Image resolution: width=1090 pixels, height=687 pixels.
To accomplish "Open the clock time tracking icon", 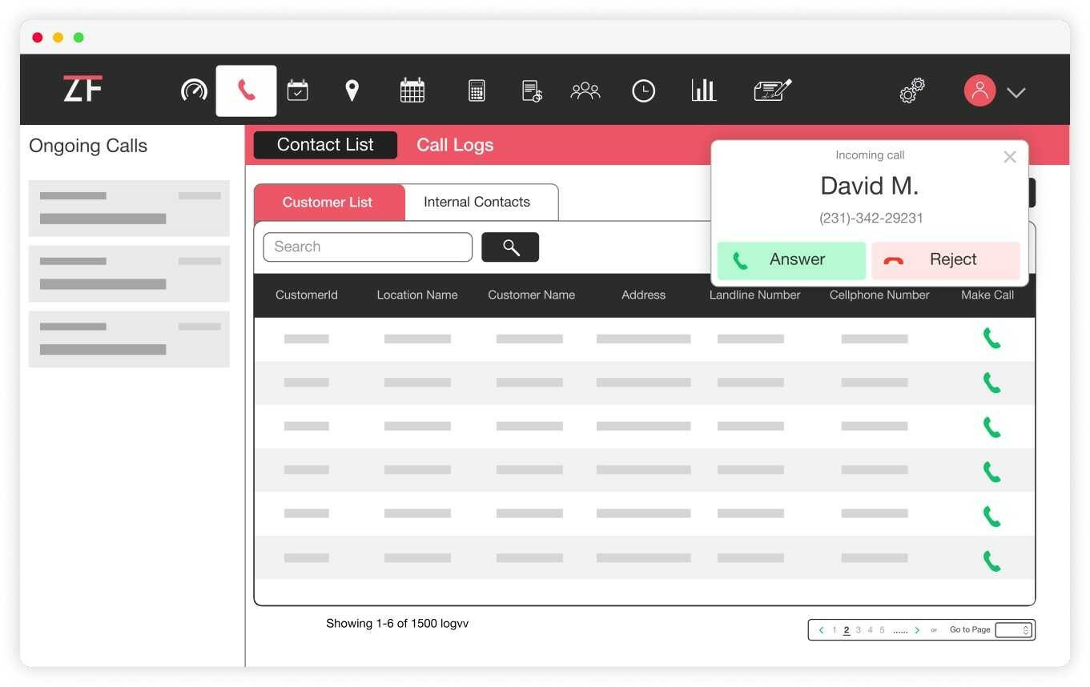I will coord(643,90).
